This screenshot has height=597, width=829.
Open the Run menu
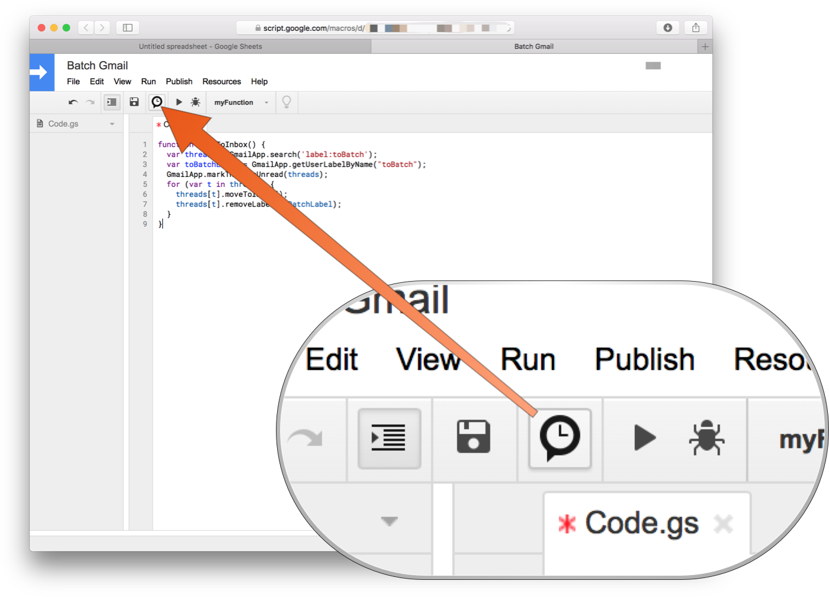pyautogui.click(x=149, y=82)
